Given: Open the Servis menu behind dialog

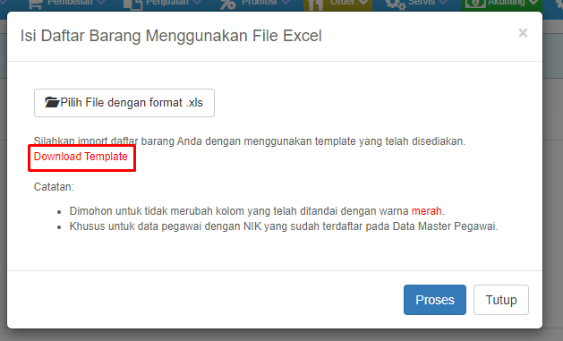Looking at the screenshot, I should pos(416,4).
